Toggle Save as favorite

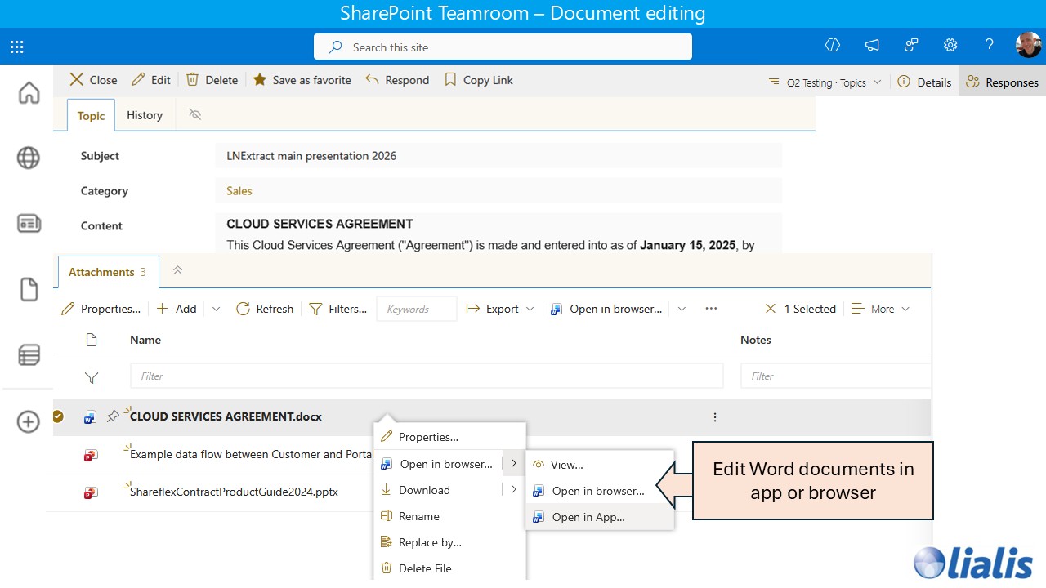point(302,79)
